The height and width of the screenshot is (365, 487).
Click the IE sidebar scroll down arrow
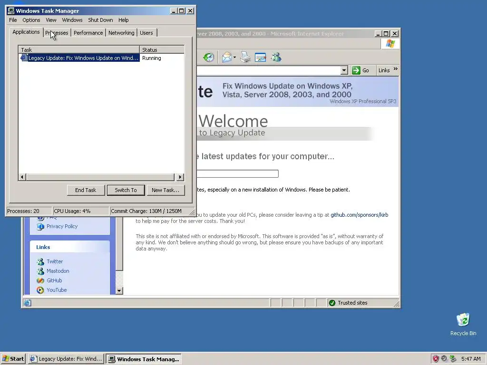[x=119, y=291]
